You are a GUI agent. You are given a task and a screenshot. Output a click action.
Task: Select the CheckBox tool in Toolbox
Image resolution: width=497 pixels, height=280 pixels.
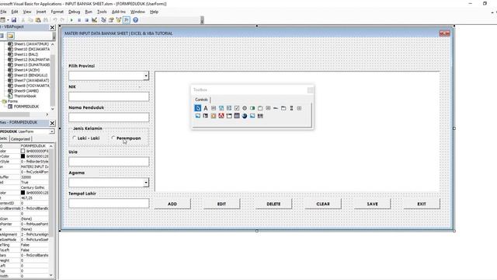click(x=237, y=108)
